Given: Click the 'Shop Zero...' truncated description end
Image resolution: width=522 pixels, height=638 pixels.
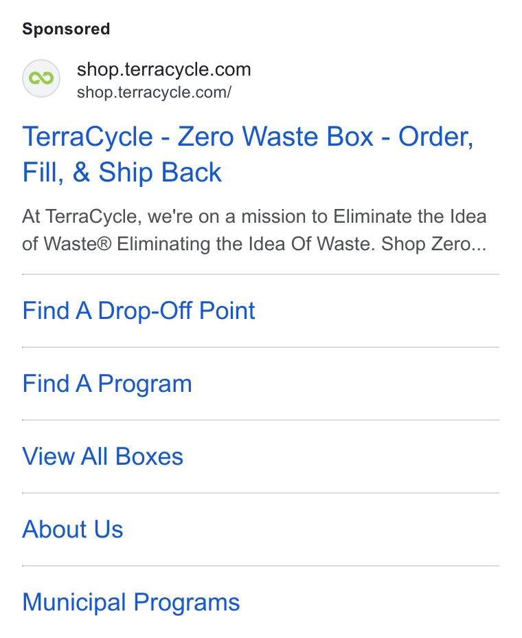Looking at the screenshot, I should click(x=433, y=244).
